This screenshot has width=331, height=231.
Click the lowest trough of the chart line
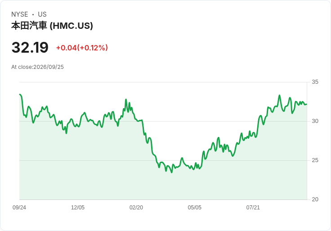tap(172, 172)
